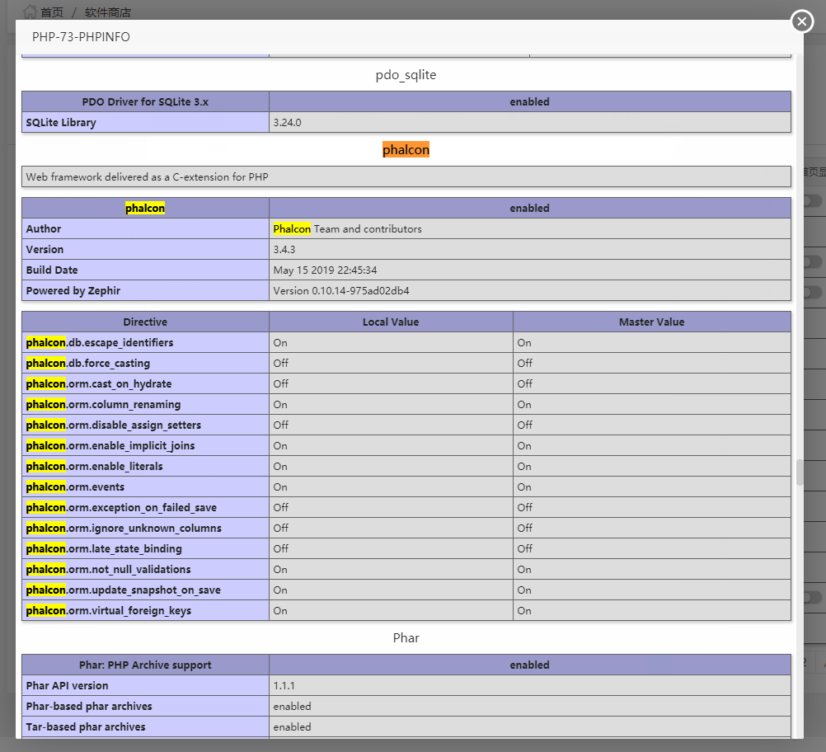This screenshot has height=752, width=826.
Task: Click phalcon.orm.events directive
Action: (75, 487)
